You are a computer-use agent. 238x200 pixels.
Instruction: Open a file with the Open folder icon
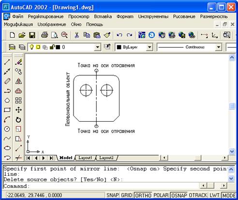pyautogui.click(x=22, y=35)
